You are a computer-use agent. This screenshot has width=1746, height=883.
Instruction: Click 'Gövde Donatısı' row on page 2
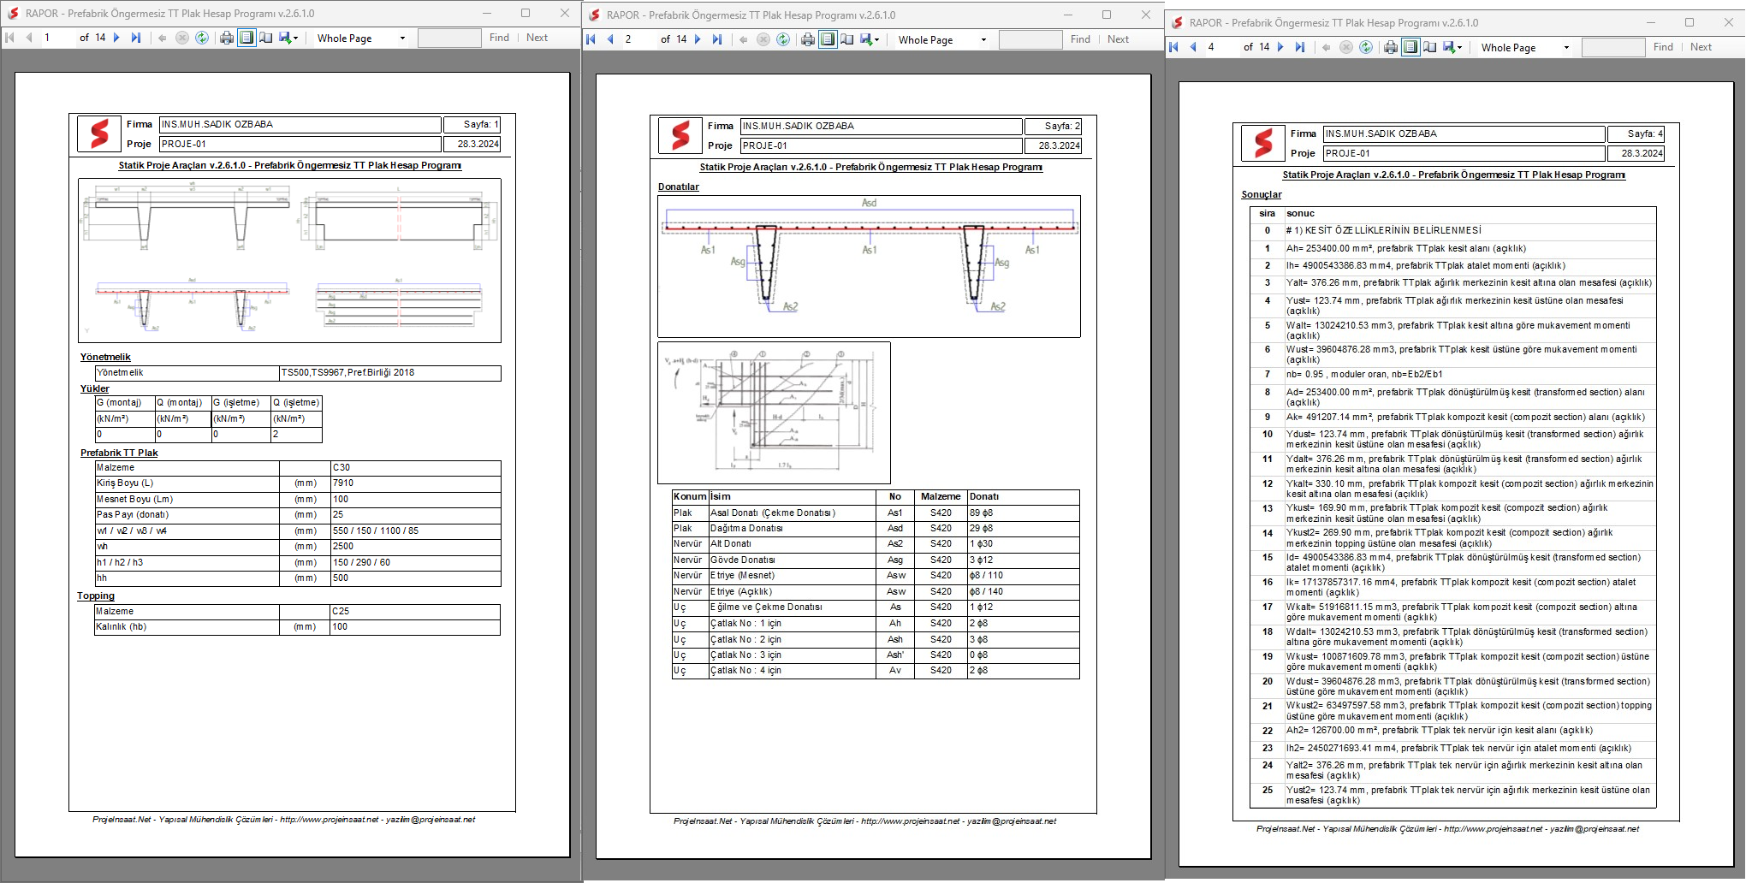click(876, 560)
